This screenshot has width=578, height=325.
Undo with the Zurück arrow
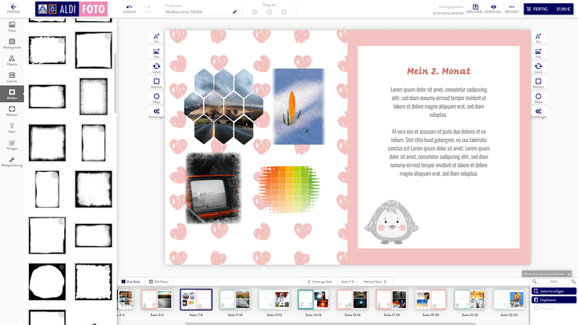pos(129,7)
